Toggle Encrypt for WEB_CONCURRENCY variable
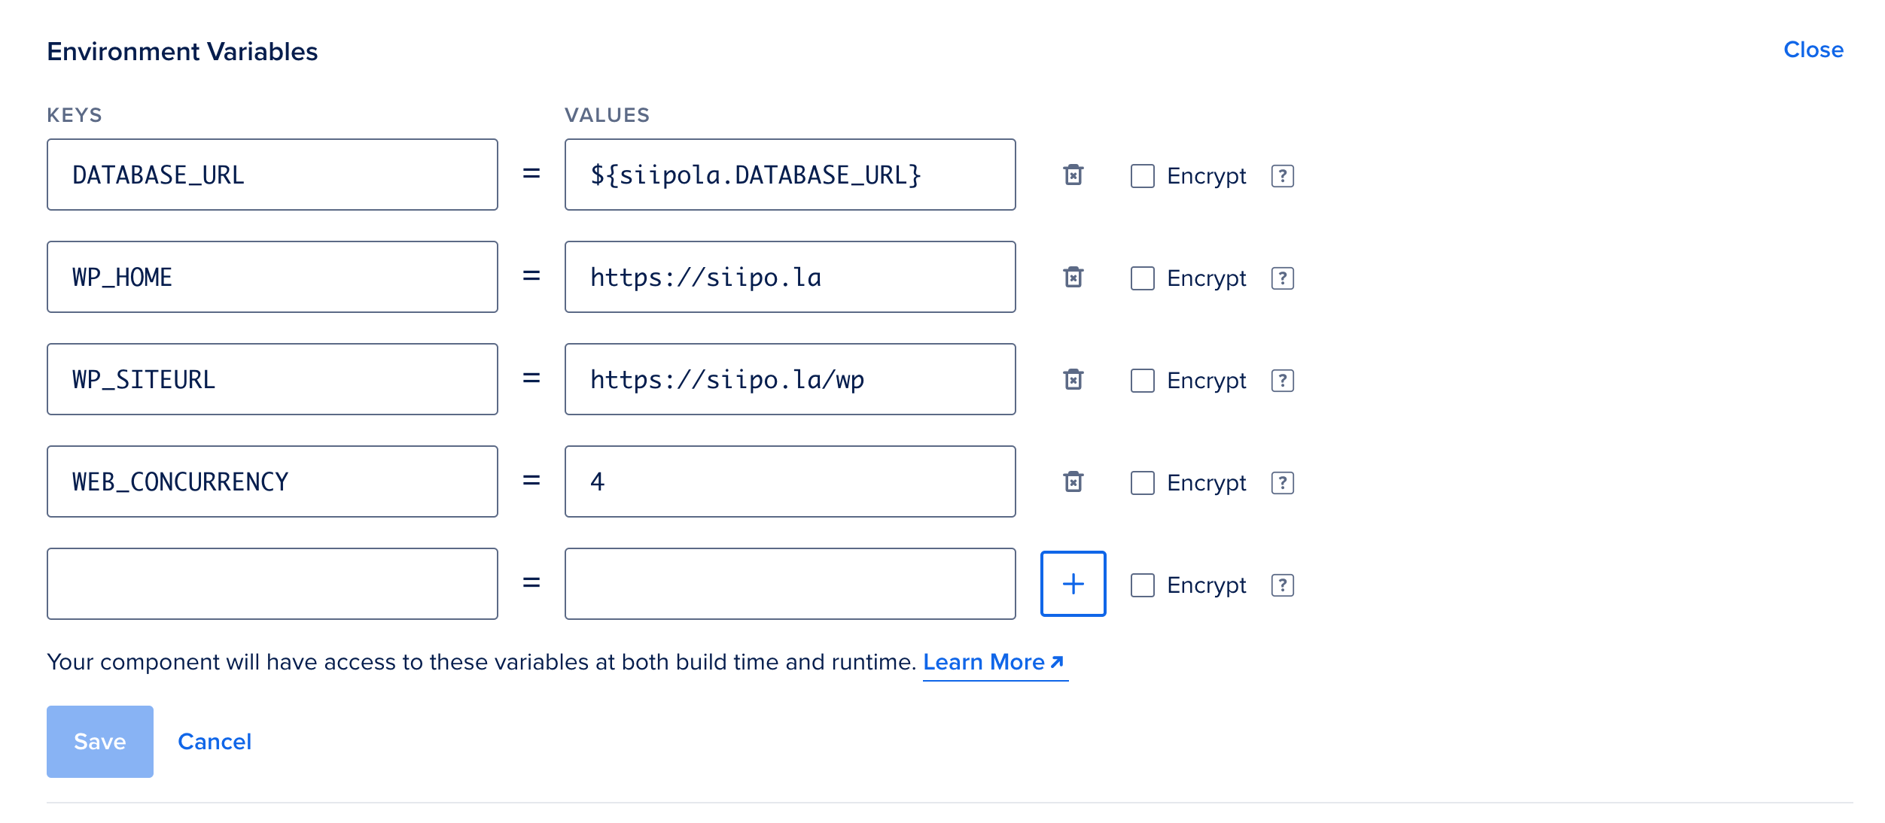The image size is (1885, 823). pos(1142,483)
